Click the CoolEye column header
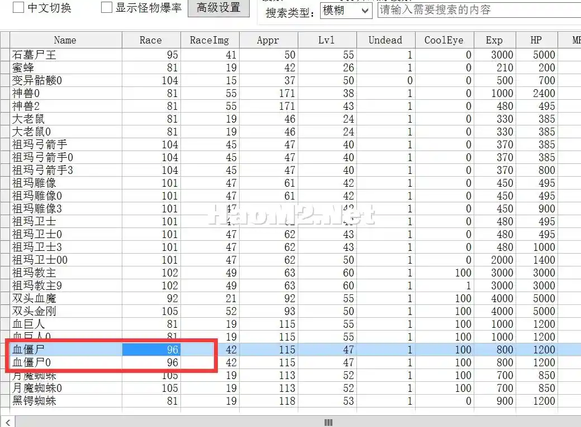581x427 pixels. pos(444,40)
